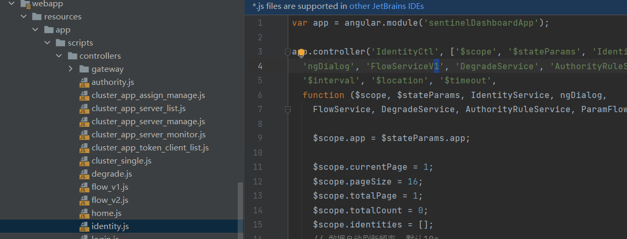The image size is (627, 239).
Task: Select identity.js in project tree
Action: click(110, 226)
